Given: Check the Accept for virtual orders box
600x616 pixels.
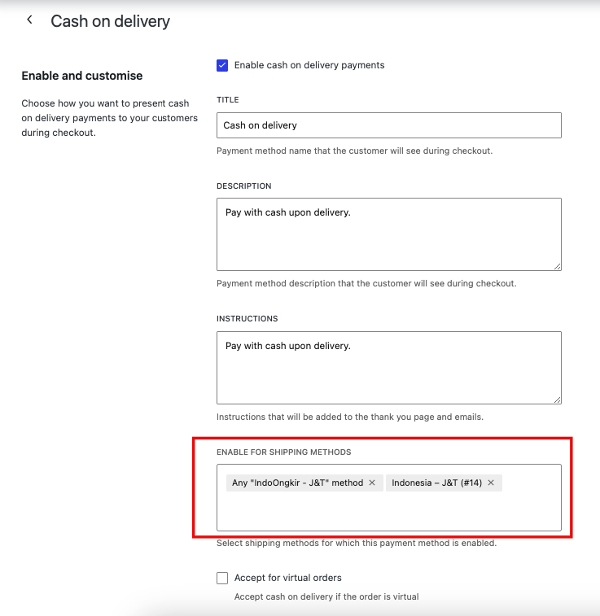Looking at the screenshot, I should 222,578.
